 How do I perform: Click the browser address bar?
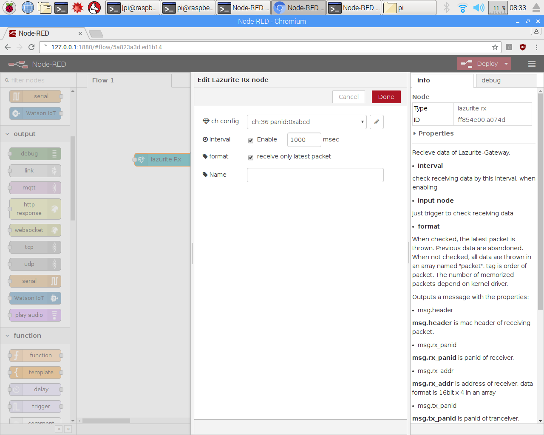coord(270,47)
